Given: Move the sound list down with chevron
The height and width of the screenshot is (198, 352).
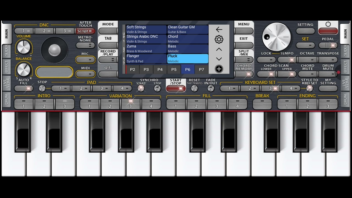Looking at the screenshot, I should tap(219, 59).
